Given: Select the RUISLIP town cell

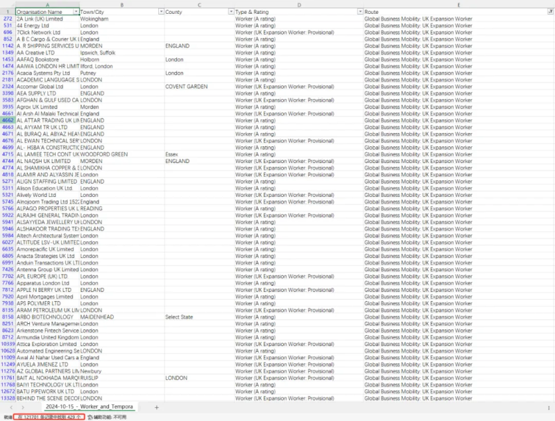Looking at the screenshot, I should tap(122, 378).
